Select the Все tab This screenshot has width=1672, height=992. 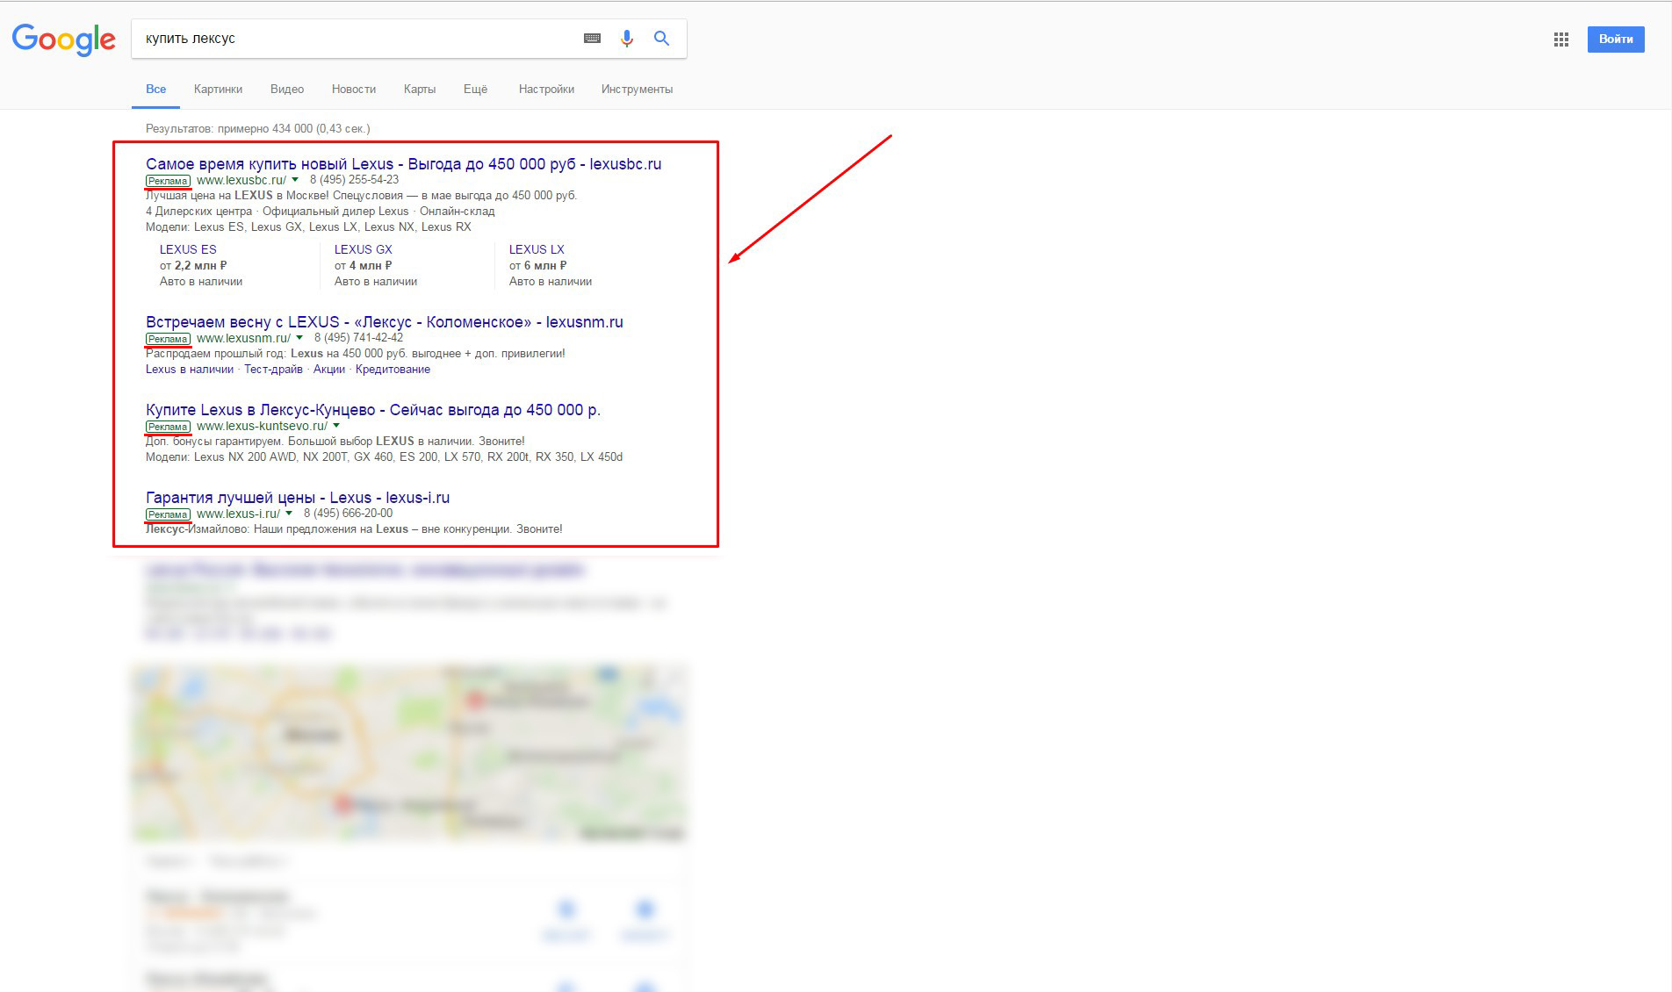click(x=155, y=89)
